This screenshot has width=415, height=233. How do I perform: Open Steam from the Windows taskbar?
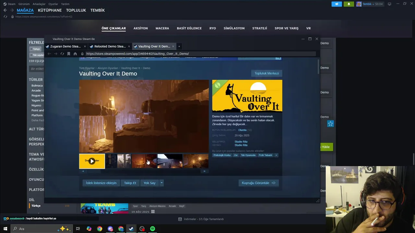click(x=131, y=229)
